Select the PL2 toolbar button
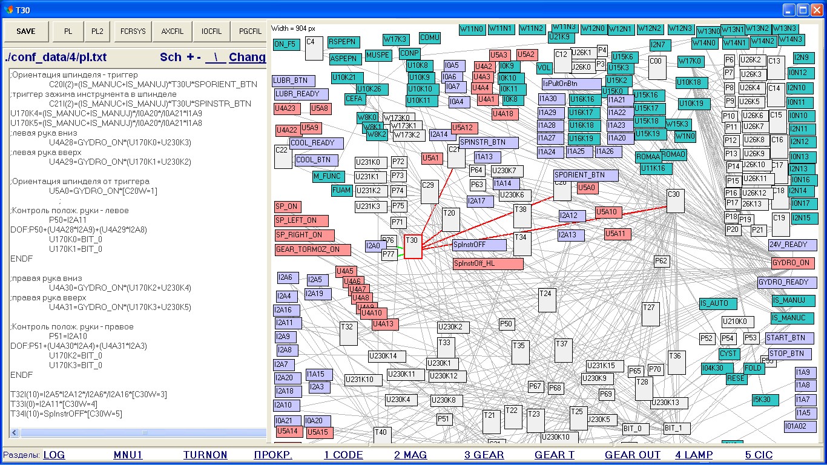 (x=97, y=31)
